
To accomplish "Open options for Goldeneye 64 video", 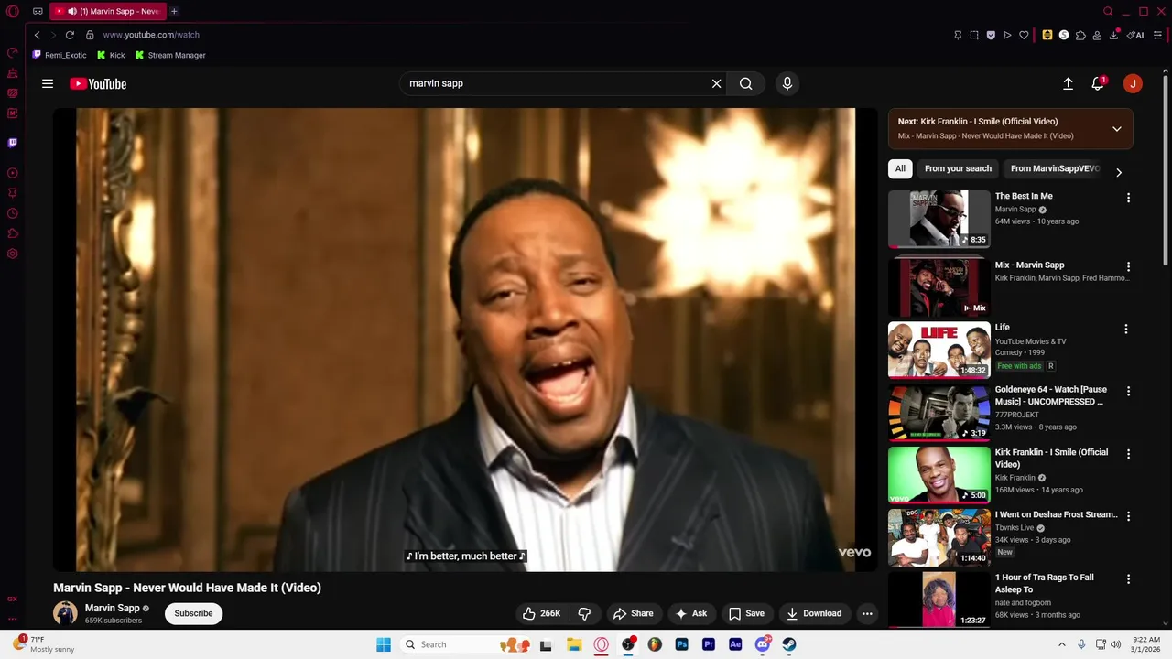I will [1128, 392].
